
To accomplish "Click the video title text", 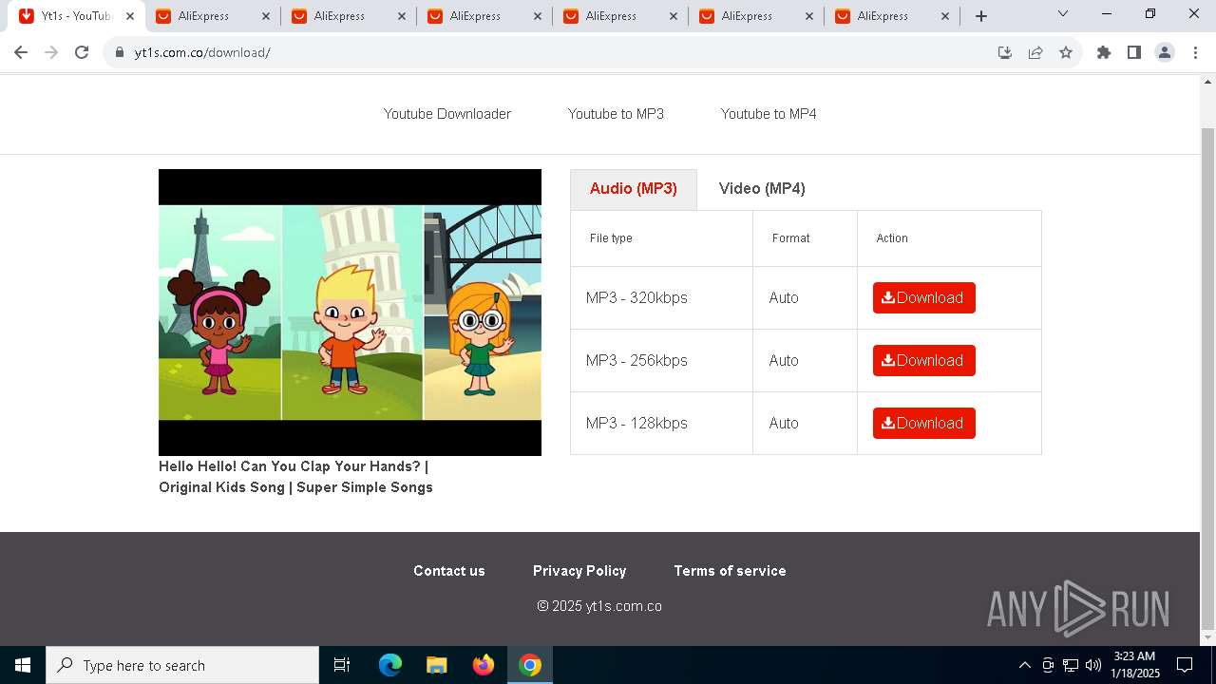I will click(x=295, y=477).
